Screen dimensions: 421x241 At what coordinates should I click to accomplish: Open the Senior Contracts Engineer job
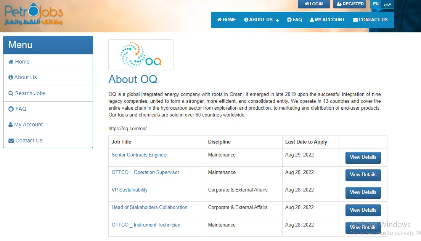coord(140,155)
